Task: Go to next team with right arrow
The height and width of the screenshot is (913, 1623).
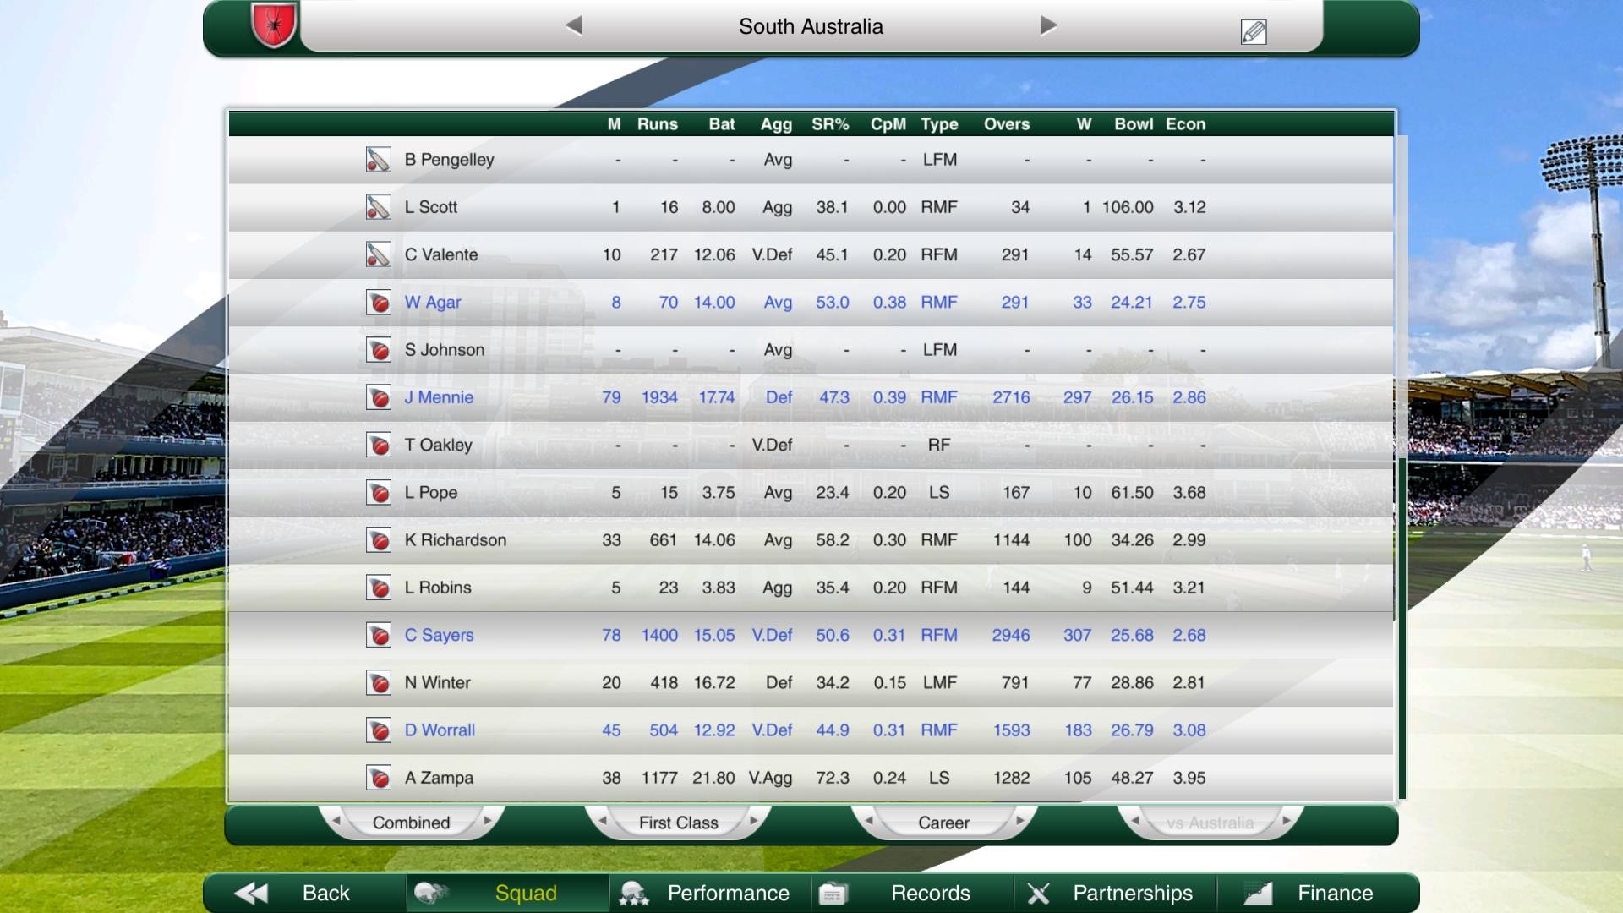Action: [1048, 25]
